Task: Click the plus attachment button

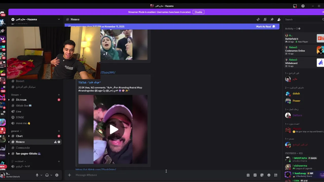Action: [69, 175]
